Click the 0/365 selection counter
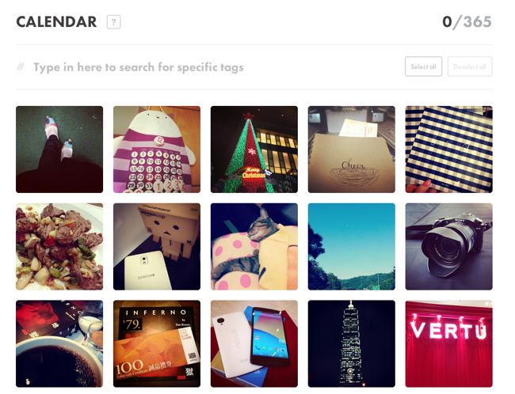Screen dimensions: 515x394 point(467,22)
